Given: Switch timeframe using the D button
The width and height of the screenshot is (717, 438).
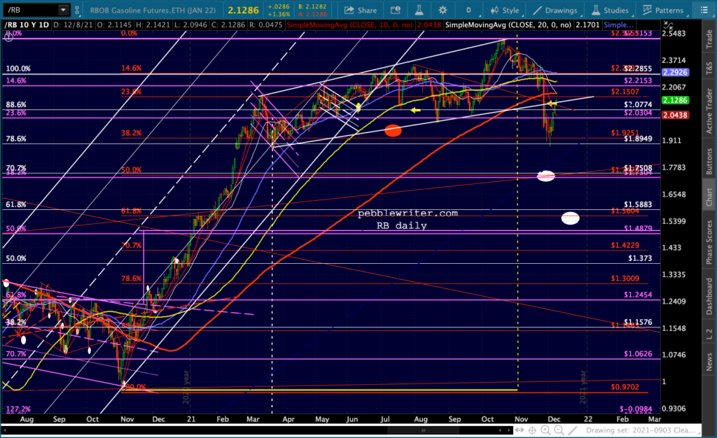Looking at the screenshot, I should click(x=468, y=10).
